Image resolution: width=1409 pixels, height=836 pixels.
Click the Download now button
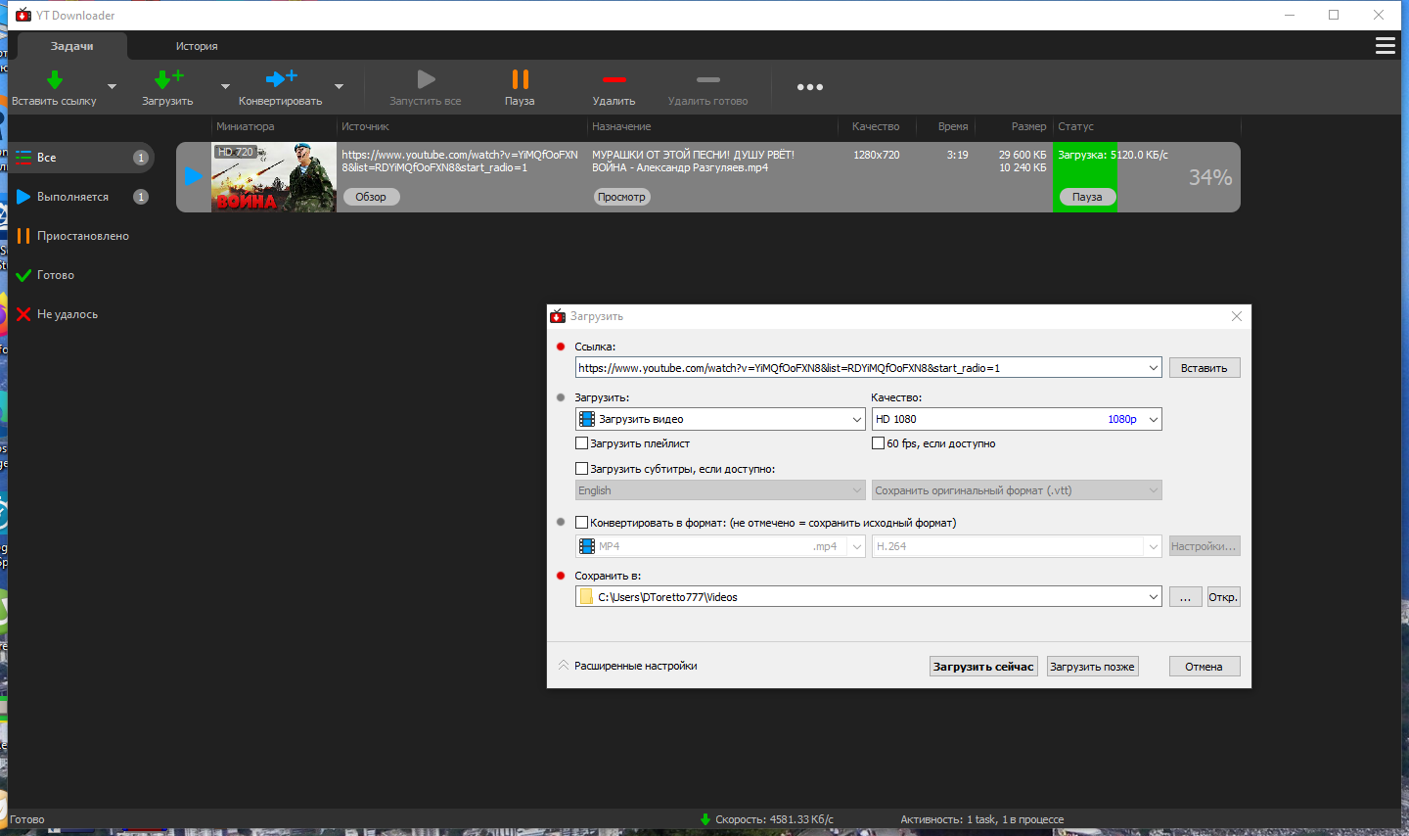pos(983,667)
